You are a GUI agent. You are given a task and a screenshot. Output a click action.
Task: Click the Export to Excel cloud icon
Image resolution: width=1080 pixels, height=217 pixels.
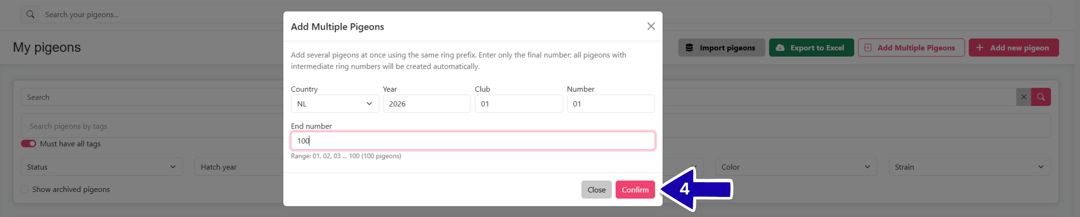[x=780, y=48]
